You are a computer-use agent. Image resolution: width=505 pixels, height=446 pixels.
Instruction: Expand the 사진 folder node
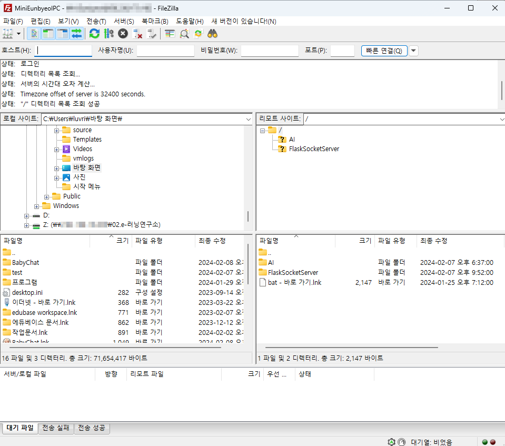pos(56,178)
